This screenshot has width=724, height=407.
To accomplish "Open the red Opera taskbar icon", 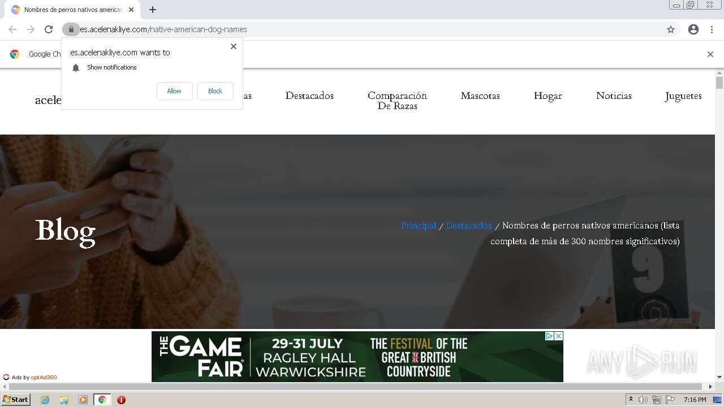I will point(121,400).
